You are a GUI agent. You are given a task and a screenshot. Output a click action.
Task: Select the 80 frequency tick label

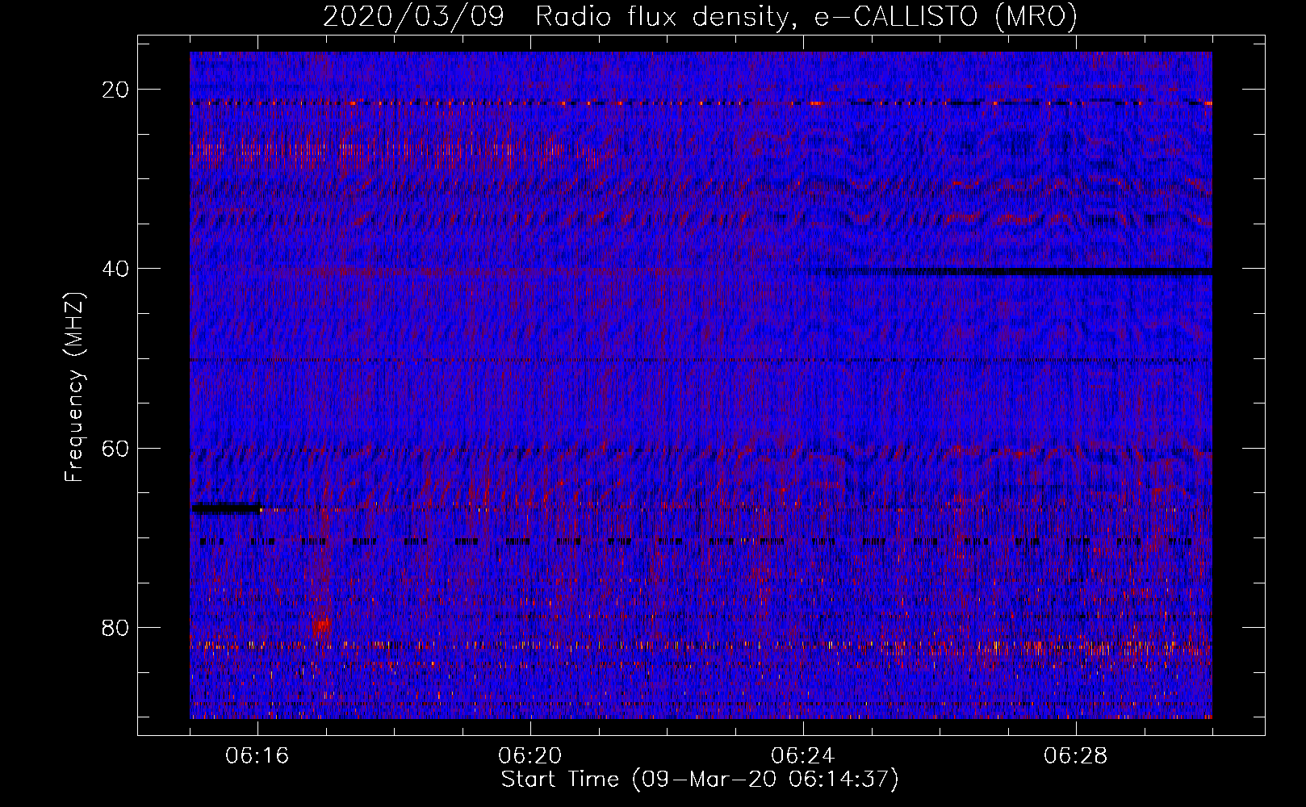coord(115,628)
